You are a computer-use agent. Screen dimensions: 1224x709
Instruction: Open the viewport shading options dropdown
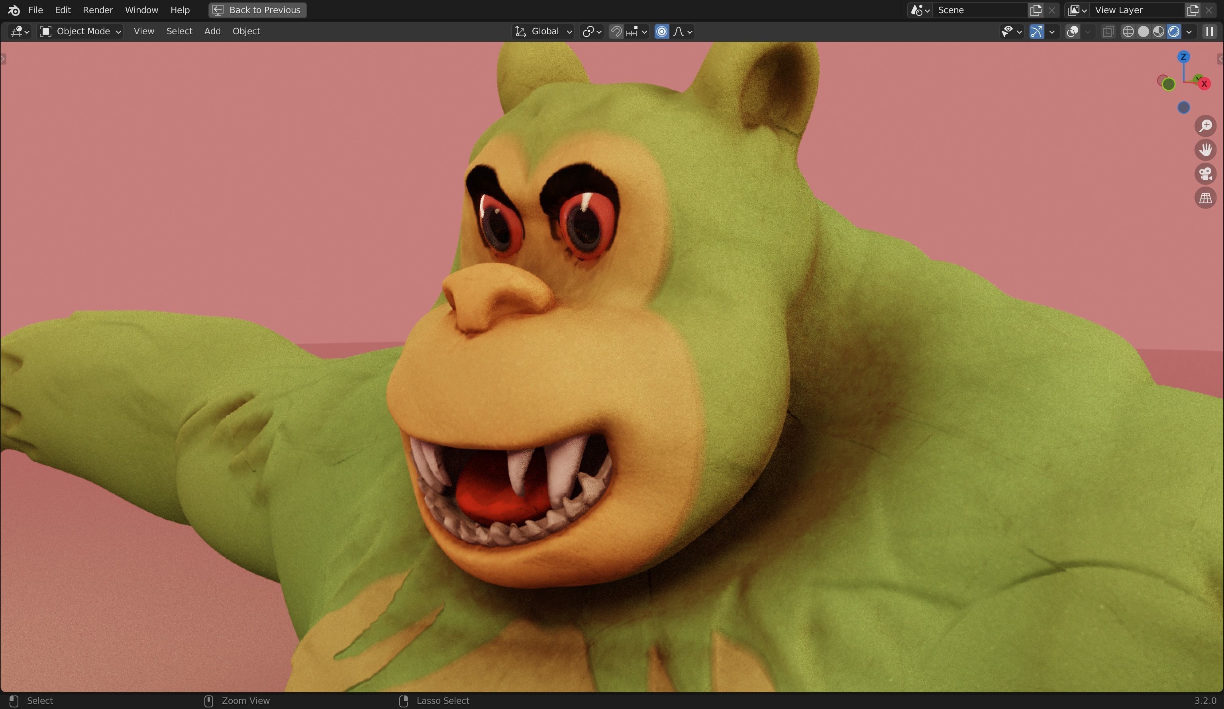(x=1189, y=31)
